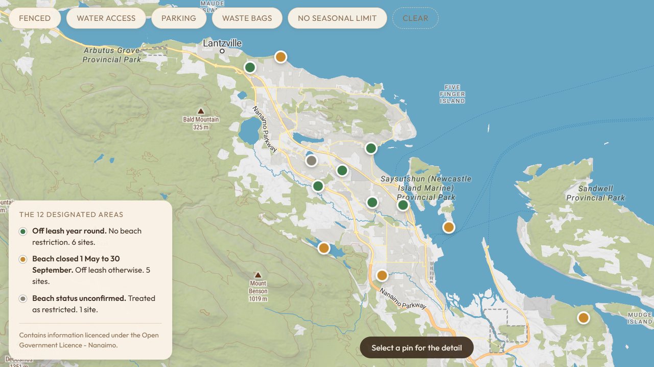Select the orange pin above the lower Nanaimo Parkway label
This screenshot has width=654, height=367.
[x=382, y=276]
